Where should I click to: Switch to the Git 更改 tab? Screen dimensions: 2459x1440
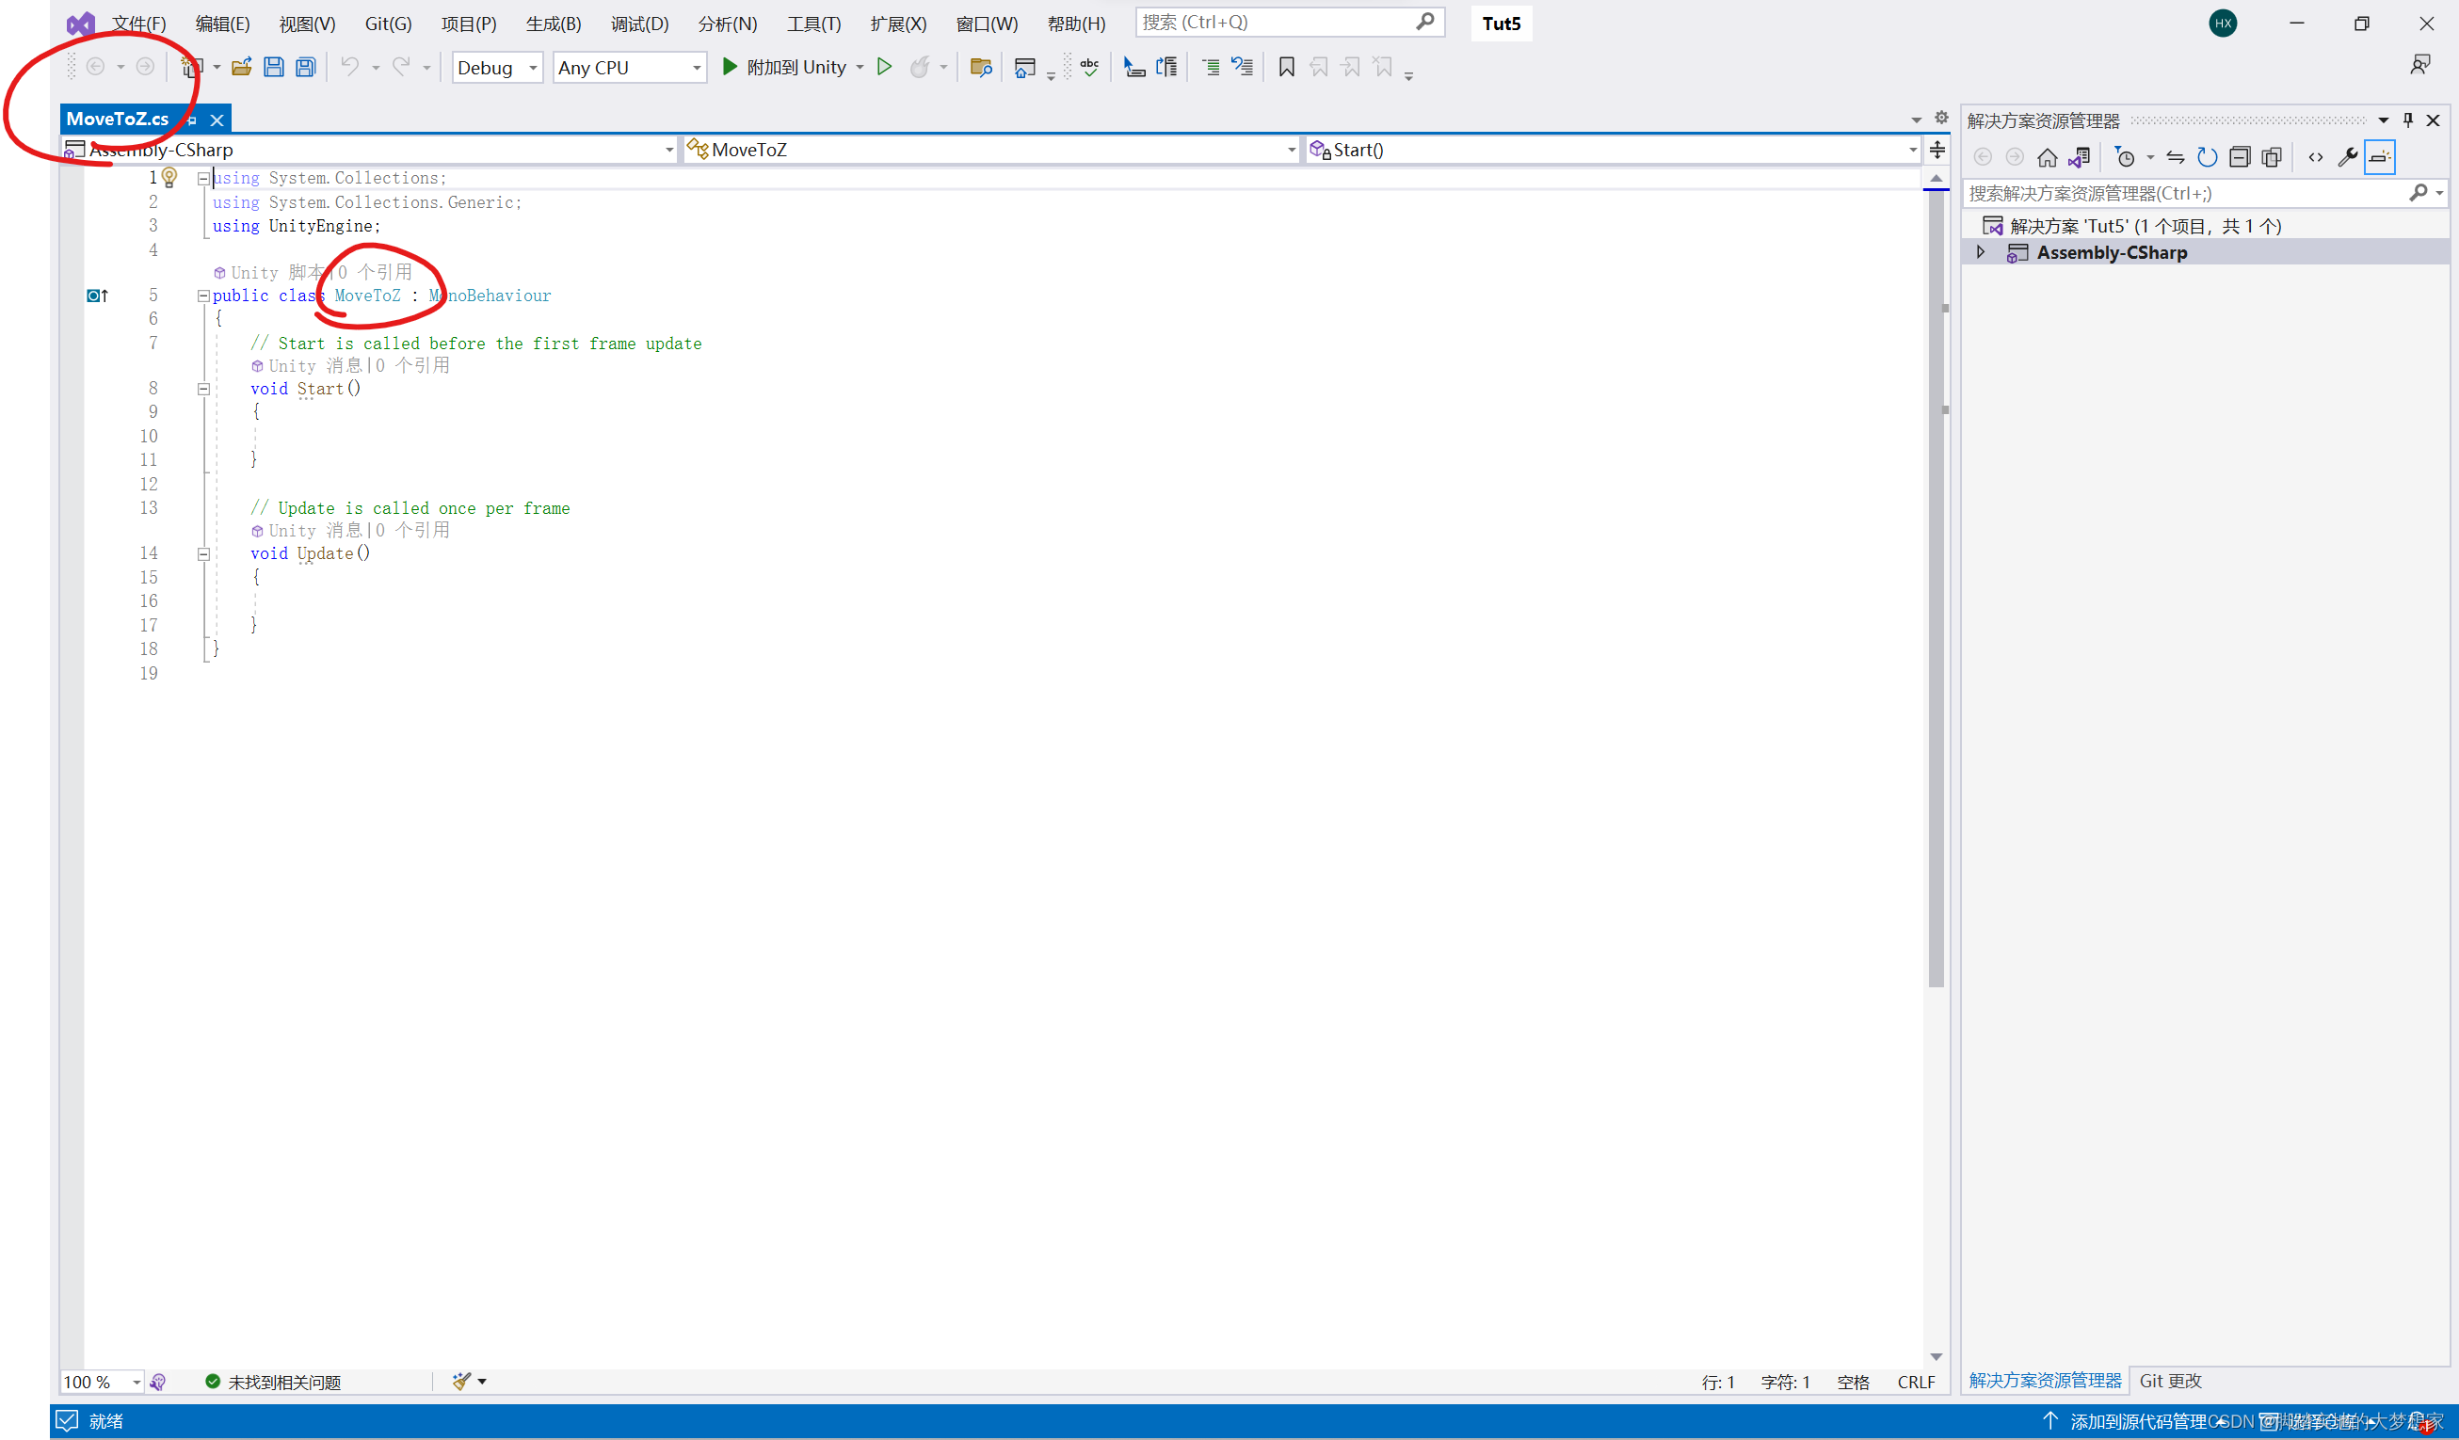pyautogui.click(x=2170, y=1380)
